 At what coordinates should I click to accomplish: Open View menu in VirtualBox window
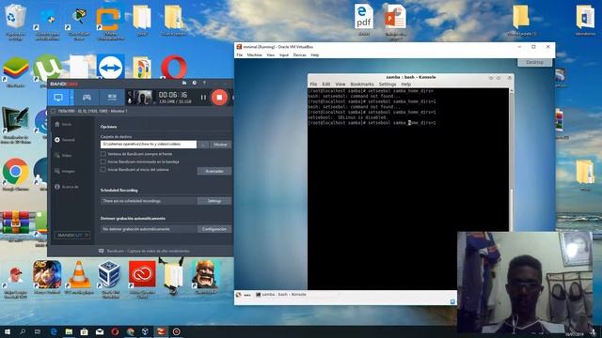(271, 55)
